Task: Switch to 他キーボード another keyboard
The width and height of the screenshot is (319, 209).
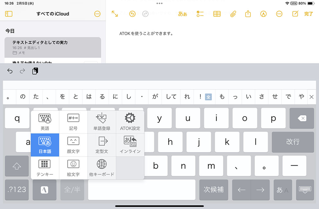Action: [x=102, y=168]
